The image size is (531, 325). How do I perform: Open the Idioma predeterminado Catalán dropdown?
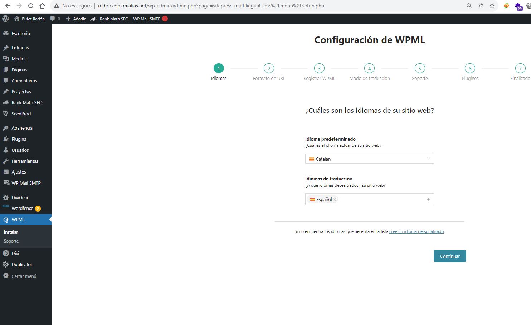369,159
